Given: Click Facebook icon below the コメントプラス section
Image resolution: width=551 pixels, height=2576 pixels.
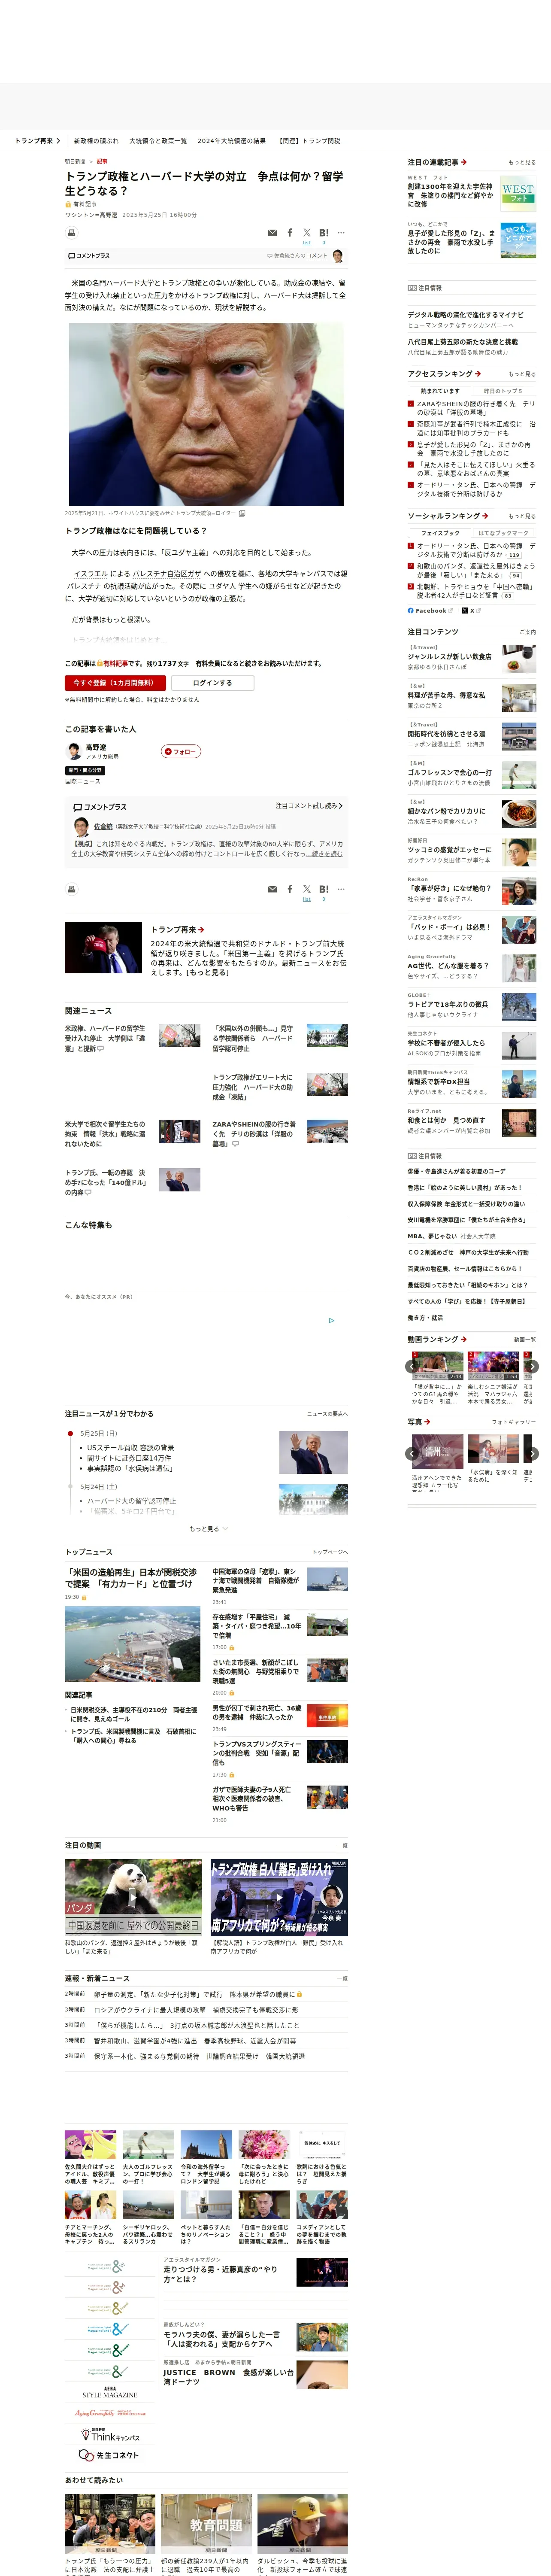Looking at the screenshot, I should tap(290, 889).
